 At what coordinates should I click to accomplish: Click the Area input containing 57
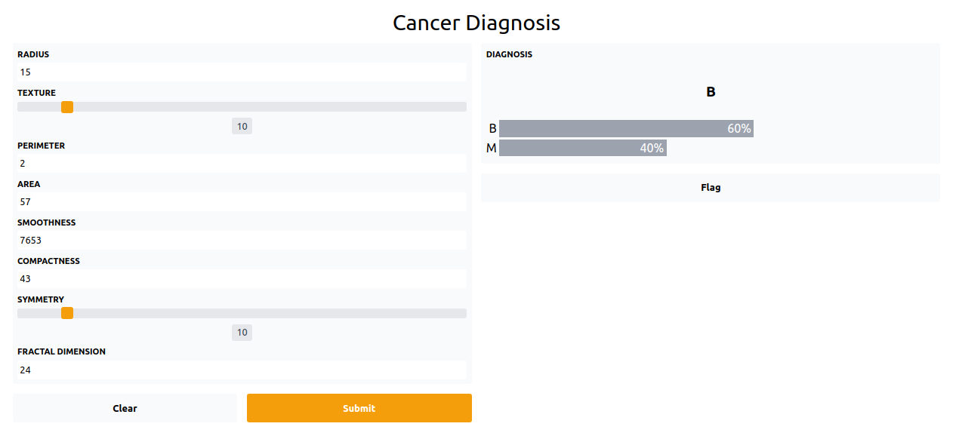(242, 202)
